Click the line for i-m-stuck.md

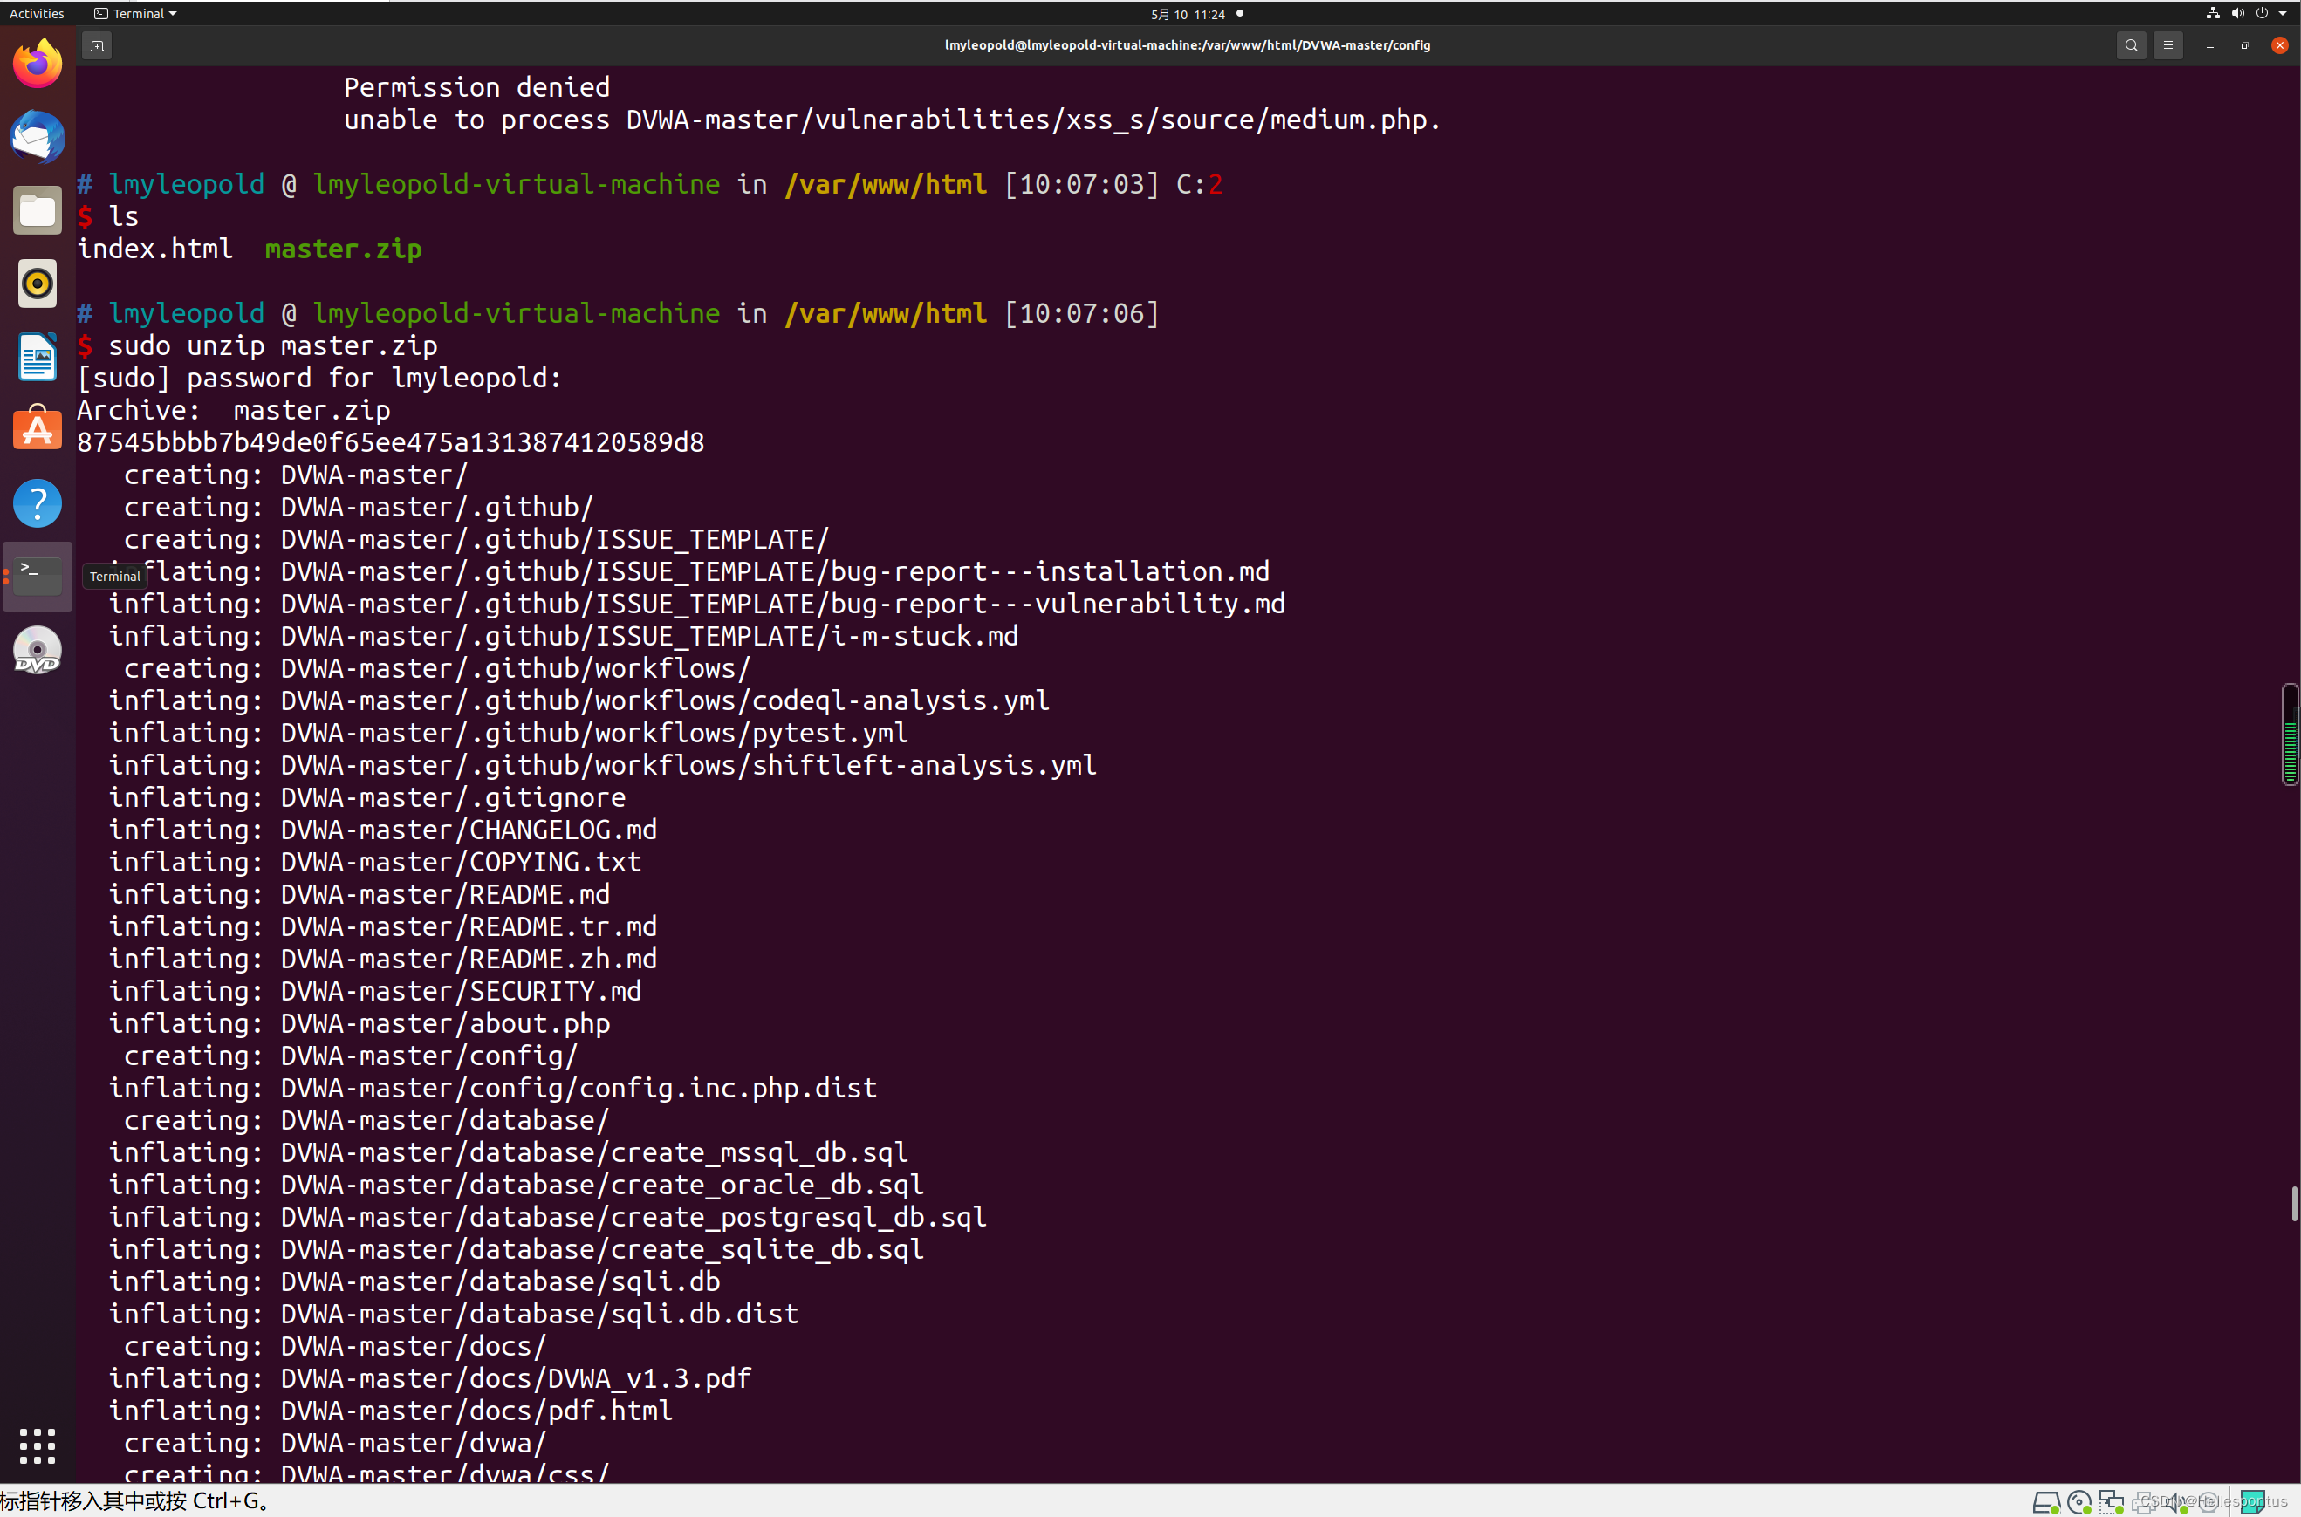(563, 636)
